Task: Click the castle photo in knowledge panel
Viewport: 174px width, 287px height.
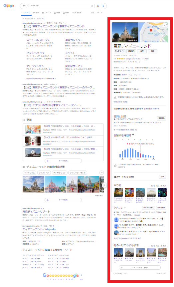Action: [x=125, y=32]
